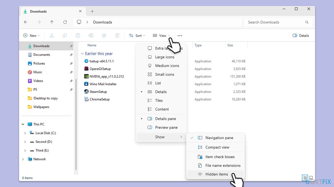This screenshot has height=187, width=334.
Task: Open the See more three-dots menu
Action: coord(180,36)
